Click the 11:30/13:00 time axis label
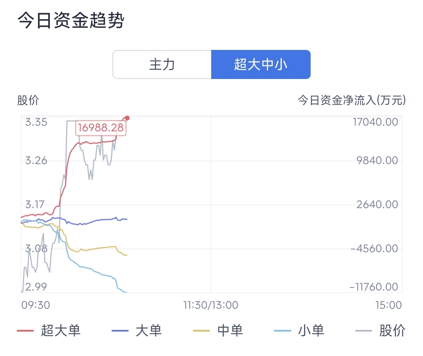 pyautogui.click(x=211, y=305)
